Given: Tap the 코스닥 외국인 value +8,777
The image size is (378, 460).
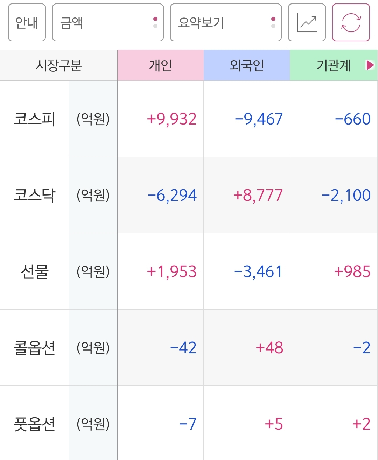Looking at the screenshot, I should pos(258,195).
